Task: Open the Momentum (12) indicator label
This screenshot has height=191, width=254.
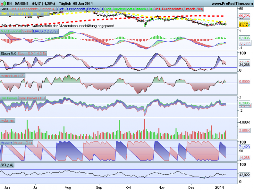Action: tap(13, 76)
